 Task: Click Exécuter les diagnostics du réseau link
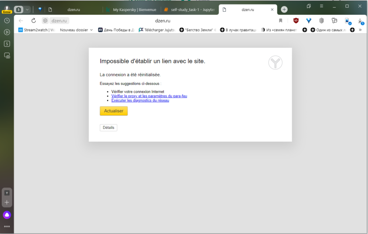coord(140,100)
